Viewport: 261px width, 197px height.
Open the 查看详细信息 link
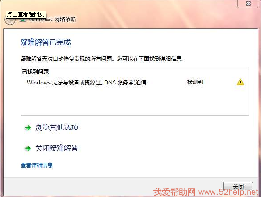point(37,165)
